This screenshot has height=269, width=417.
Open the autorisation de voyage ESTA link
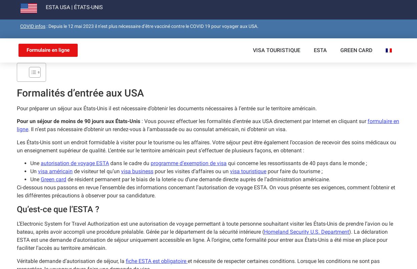click(75, 163)
